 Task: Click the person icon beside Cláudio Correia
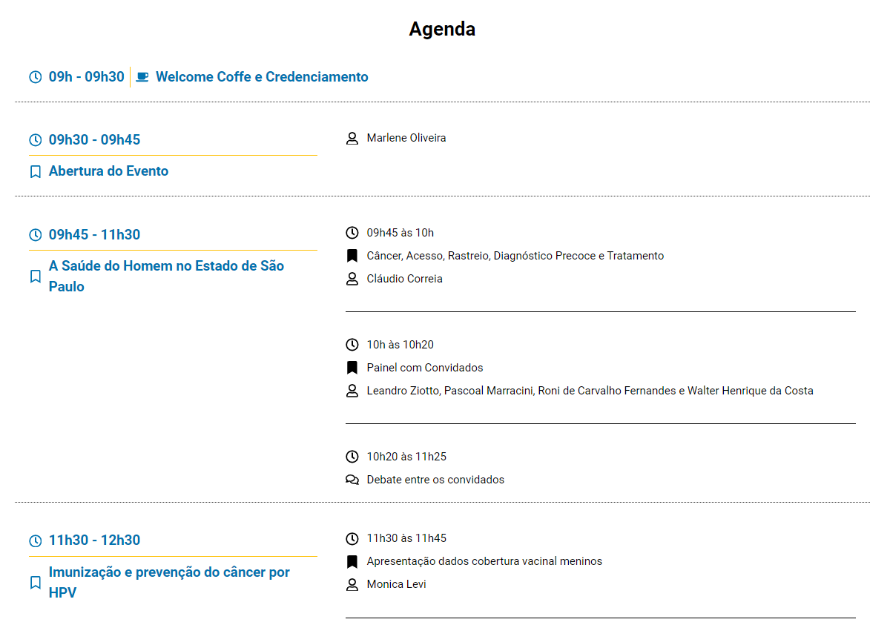click(352, 279)
